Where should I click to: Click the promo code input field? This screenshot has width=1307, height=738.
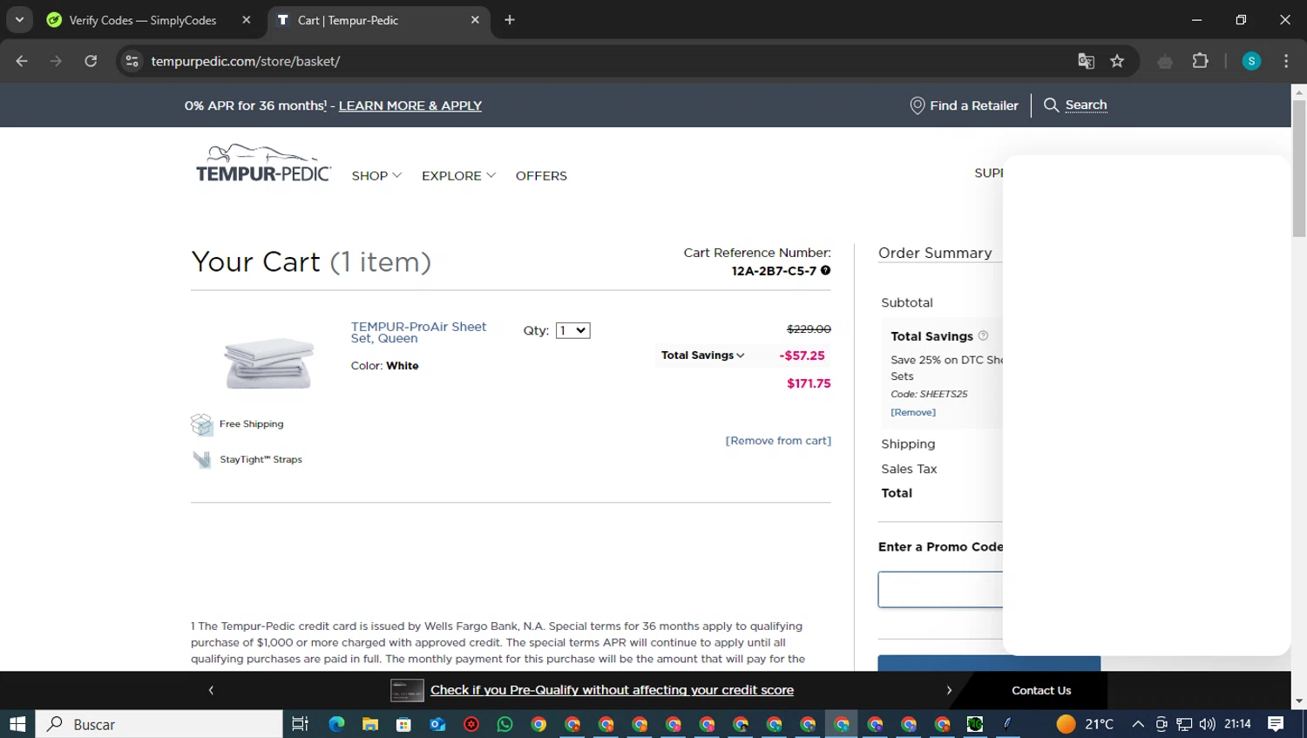point(941,590)
